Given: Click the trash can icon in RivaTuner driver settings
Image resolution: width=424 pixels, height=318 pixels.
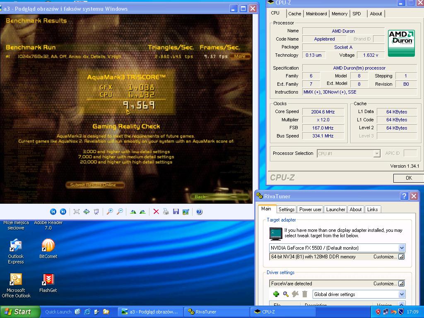Looking at the screenshot, I should [305, 294].
